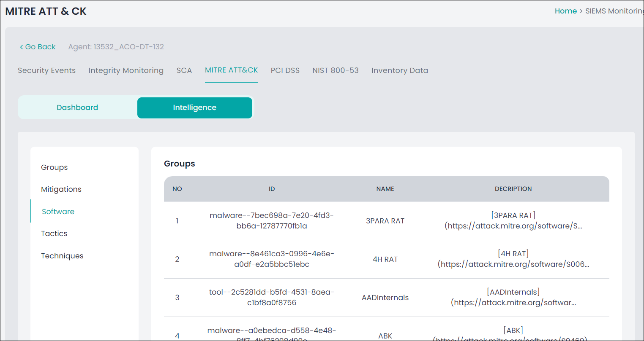
Task: Click the NAME column header
Action: (385, 189)
